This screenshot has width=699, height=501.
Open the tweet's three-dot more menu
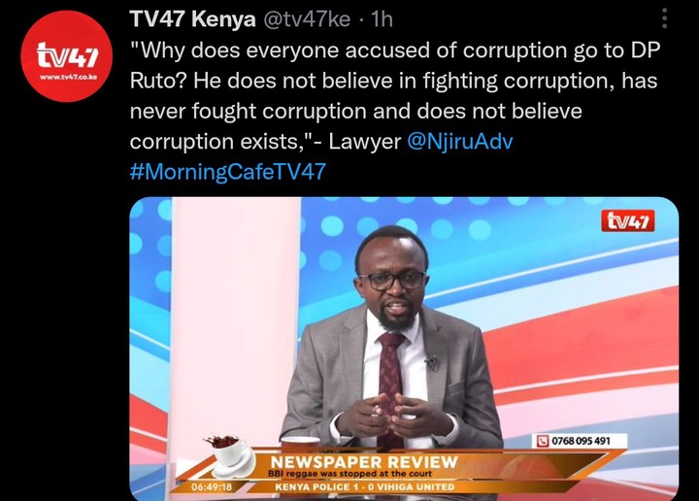[x=664, y=18]
